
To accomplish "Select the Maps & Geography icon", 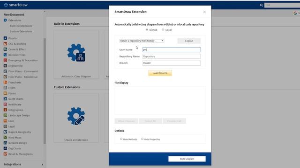I will 5,132.
